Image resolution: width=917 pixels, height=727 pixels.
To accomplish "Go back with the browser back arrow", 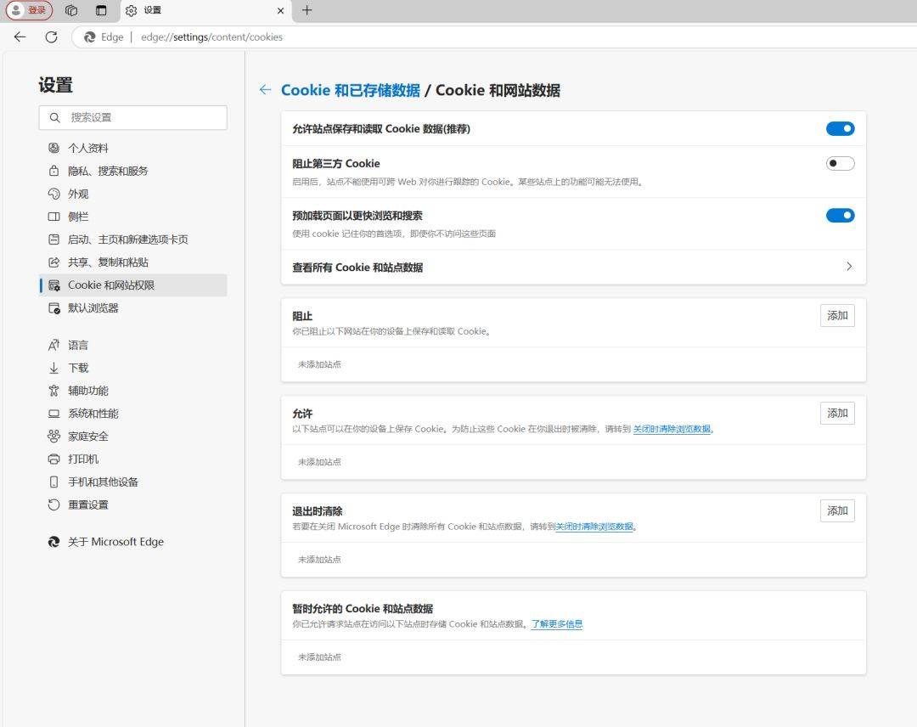I will pyautogui.click(x=20, y=37).
